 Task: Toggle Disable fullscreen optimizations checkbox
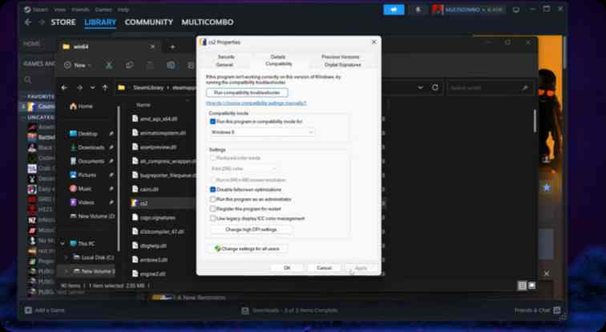(x=212, y=189)
